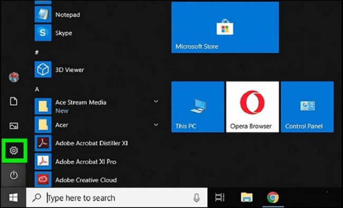Click the A section letter header
The height and width of the screenshot is (208, 343).
tap(37, 90)
